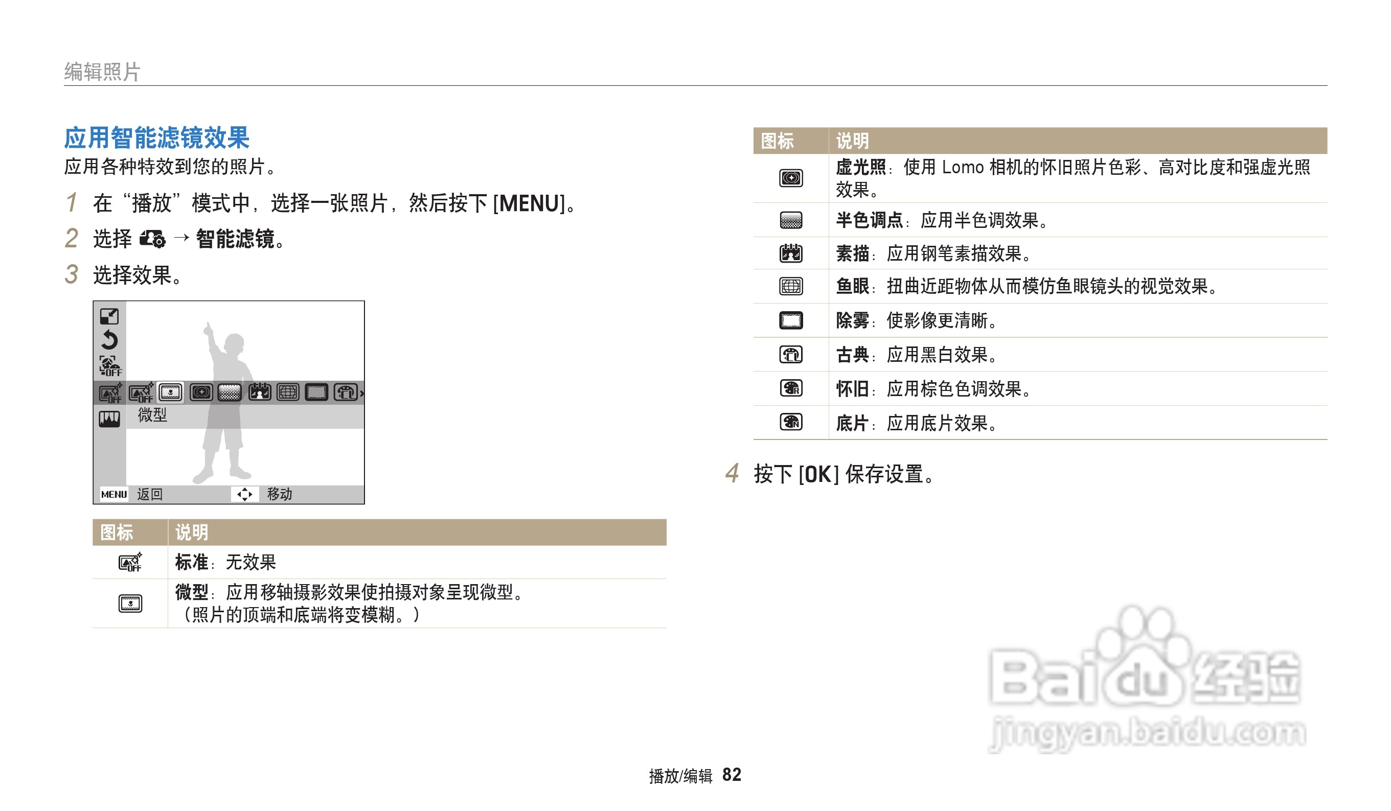This screenshot has width=1391, height=811.
Task: Choose the Vignetting filter in filter strip
Action: tap(201, 392)
